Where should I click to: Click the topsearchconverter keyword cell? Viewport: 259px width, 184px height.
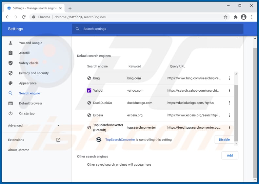point(141,128)
